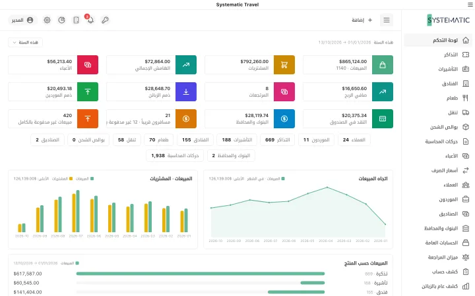Click the الفنادق 155 chip

pos(195,140)
